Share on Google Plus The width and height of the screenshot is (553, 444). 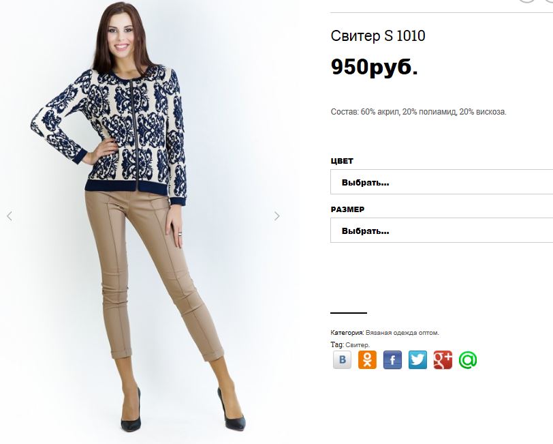click(443, 360)
